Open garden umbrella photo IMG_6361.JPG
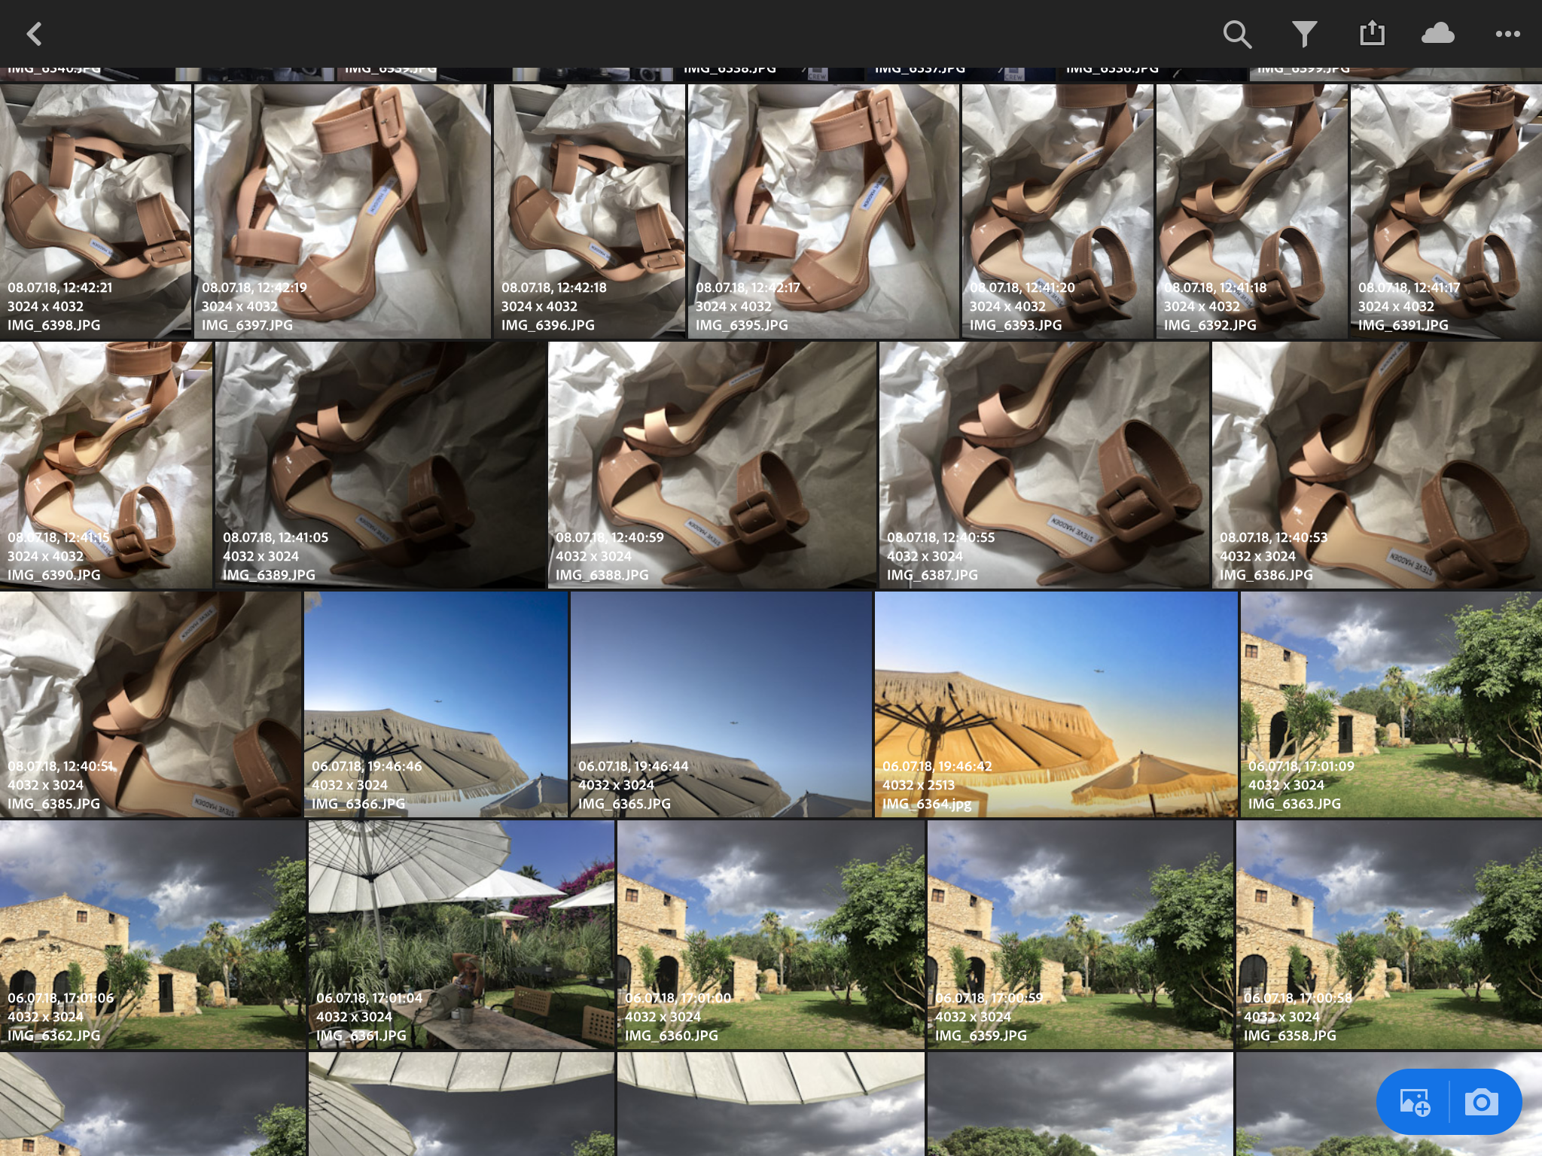Screen dimensions: 1542x1156 461,934
